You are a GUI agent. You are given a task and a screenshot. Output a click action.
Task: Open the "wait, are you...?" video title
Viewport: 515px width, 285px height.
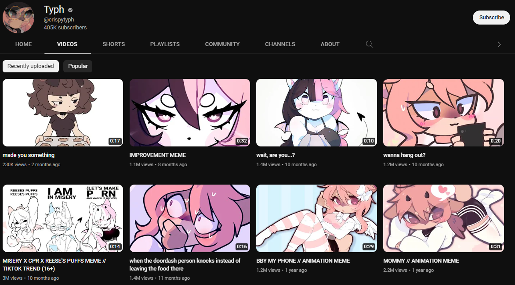click(276, 155)
